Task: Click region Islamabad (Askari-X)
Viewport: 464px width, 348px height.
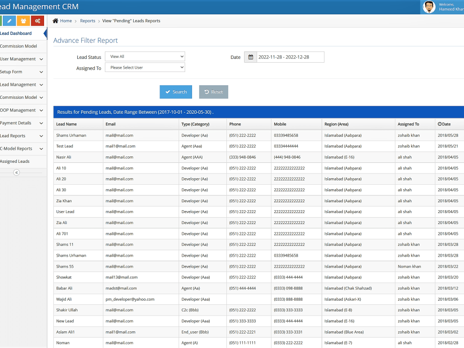Action: click(343, 299)
